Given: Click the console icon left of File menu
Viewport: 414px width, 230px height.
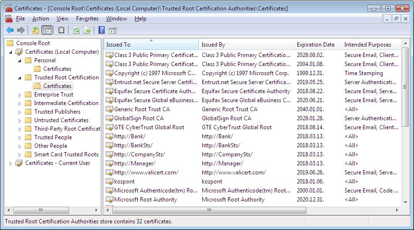Looking at the screenshot, I should pos(9,19).
